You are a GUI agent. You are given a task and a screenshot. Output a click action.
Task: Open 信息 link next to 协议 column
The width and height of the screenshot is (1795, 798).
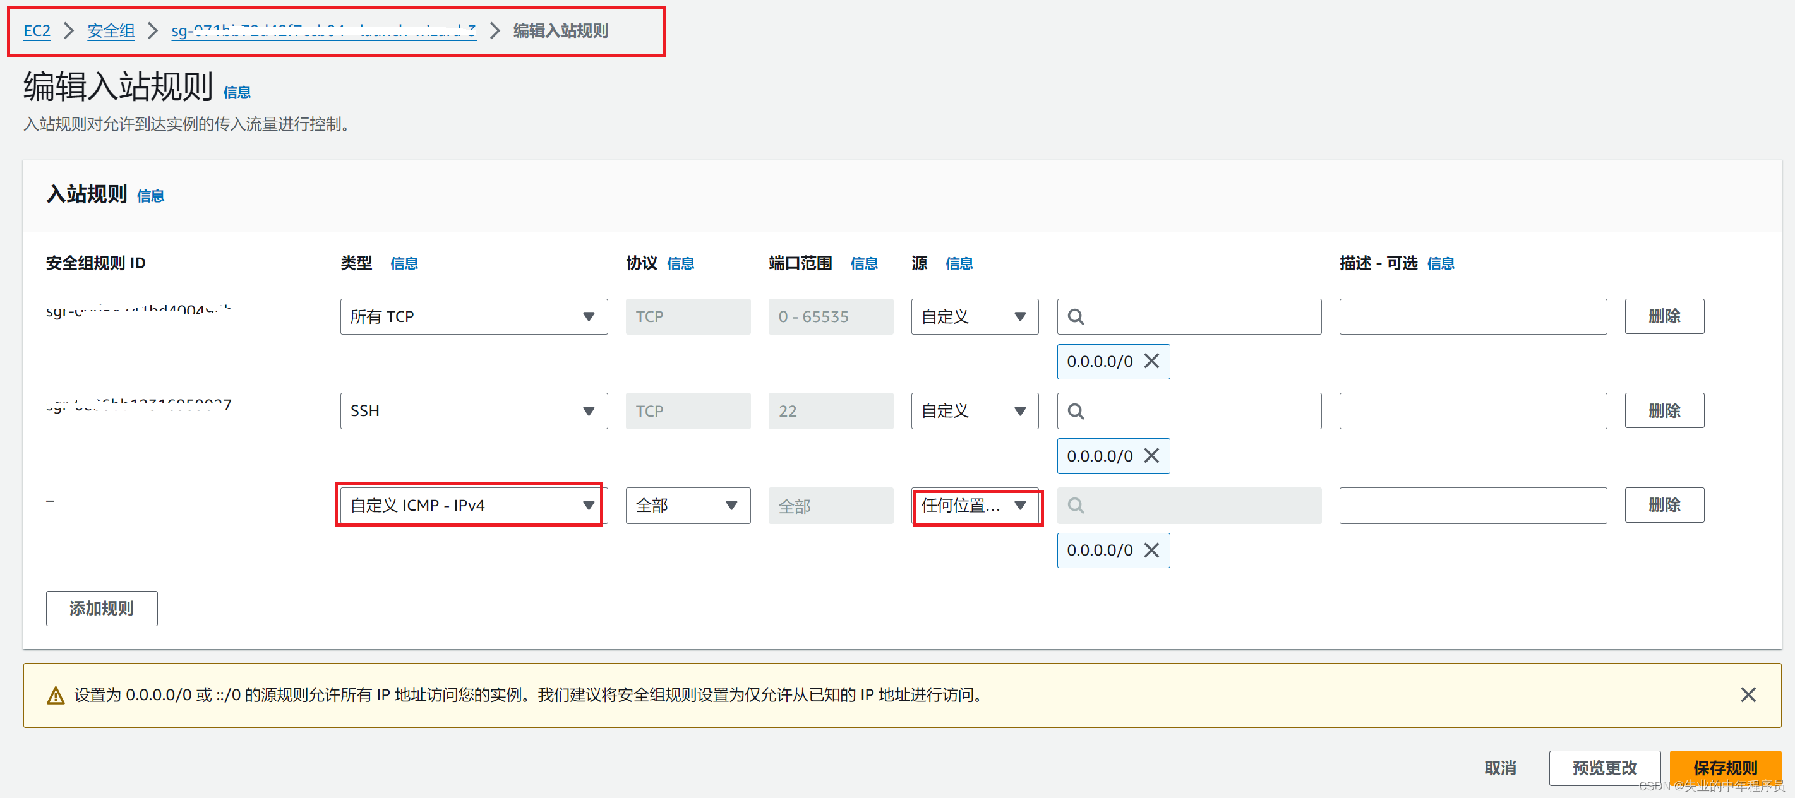[681, 263]
